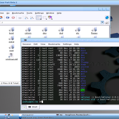Click the New session button in Konsole
The width and height of the screenshot is (119, 119).
tap(24, 107)
